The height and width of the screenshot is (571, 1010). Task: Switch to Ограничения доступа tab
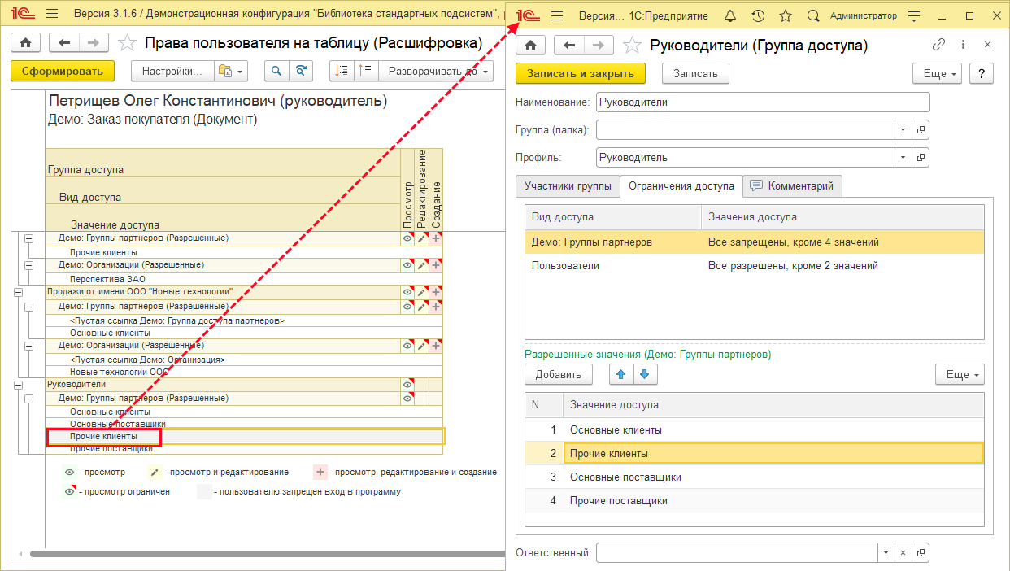(681, 185)
